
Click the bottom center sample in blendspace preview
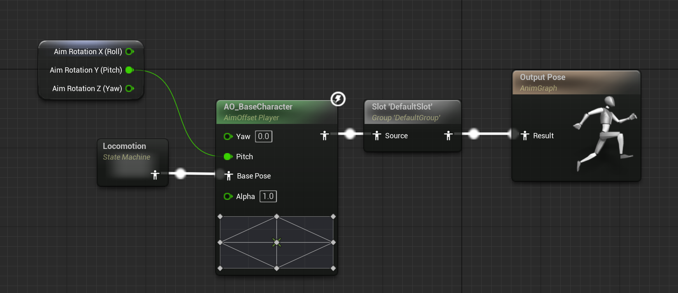(277, 268)
